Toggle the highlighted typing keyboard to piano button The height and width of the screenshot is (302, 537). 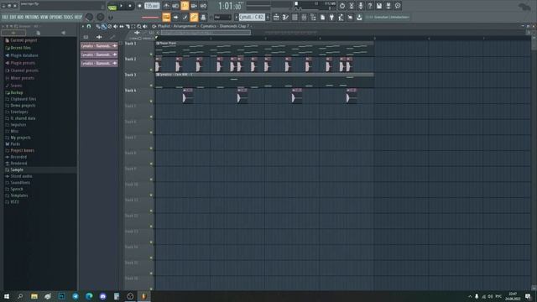click(166, 17)
